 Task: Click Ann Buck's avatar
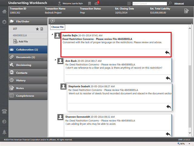tap(60, 61)
